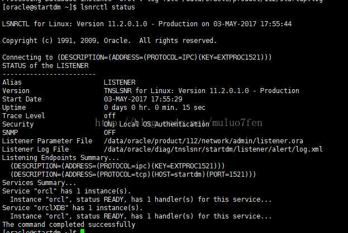The image size is (348, 233).
Task: Click the "STATUS of the LISTENER" heading
Action: coord(45,66)
